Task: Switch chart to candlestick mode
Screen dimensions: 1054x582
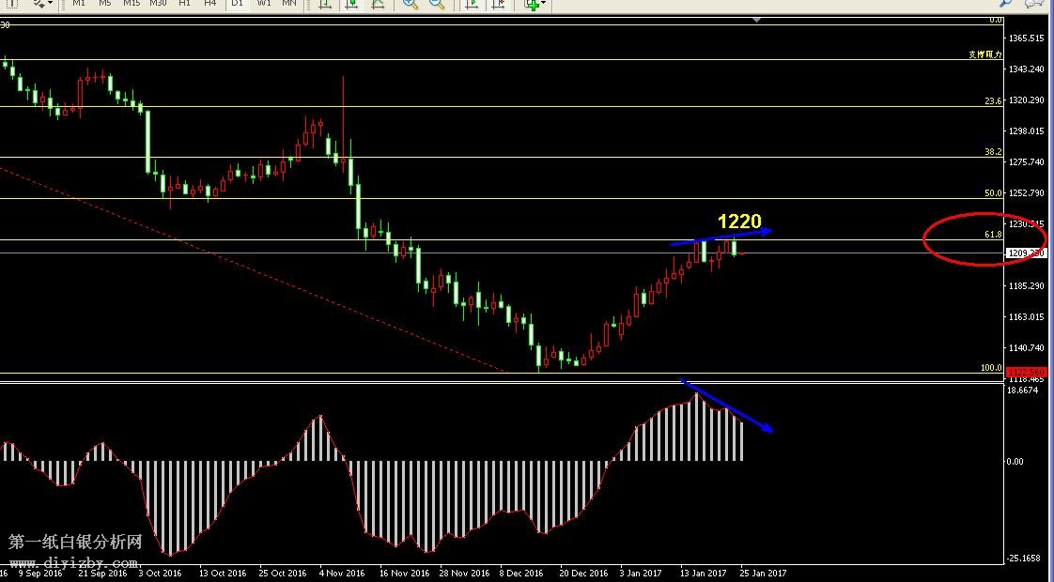Action: pos(351,4)
